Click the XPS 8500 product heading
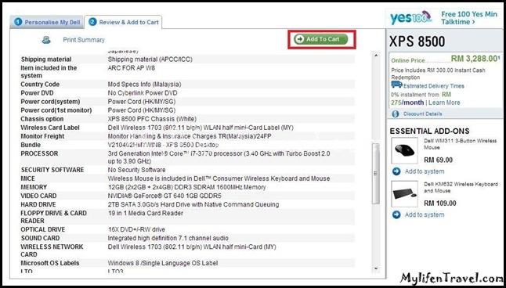This screenshot has width=506, height=288. click(417, 41)
